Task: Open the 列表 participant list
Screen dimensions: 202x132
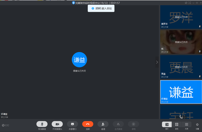Action: pyautogui.click(x=186, y=124)
